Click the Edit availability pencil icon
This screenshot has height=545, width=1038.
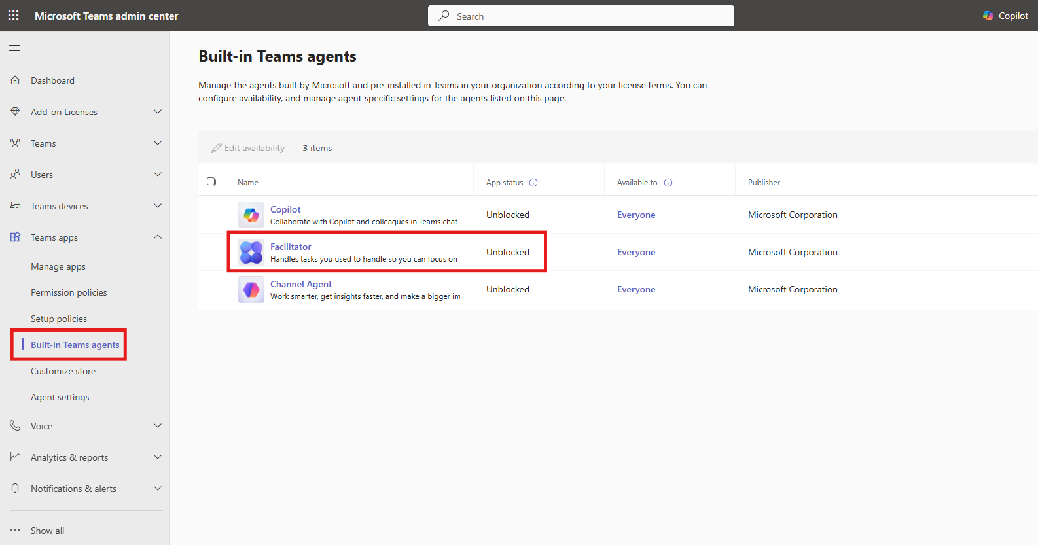pyautogui.click(x=217, y=149)
